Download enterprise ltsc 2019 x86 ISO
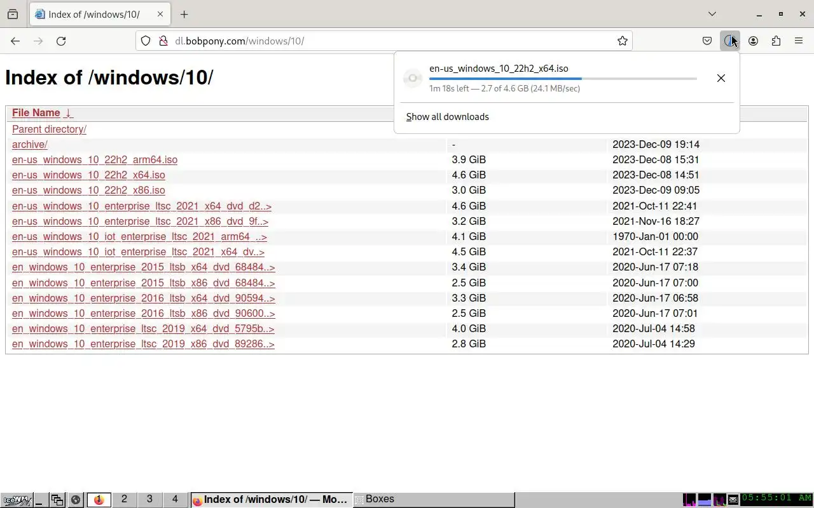Screen dimensions: 814x508 143,344
